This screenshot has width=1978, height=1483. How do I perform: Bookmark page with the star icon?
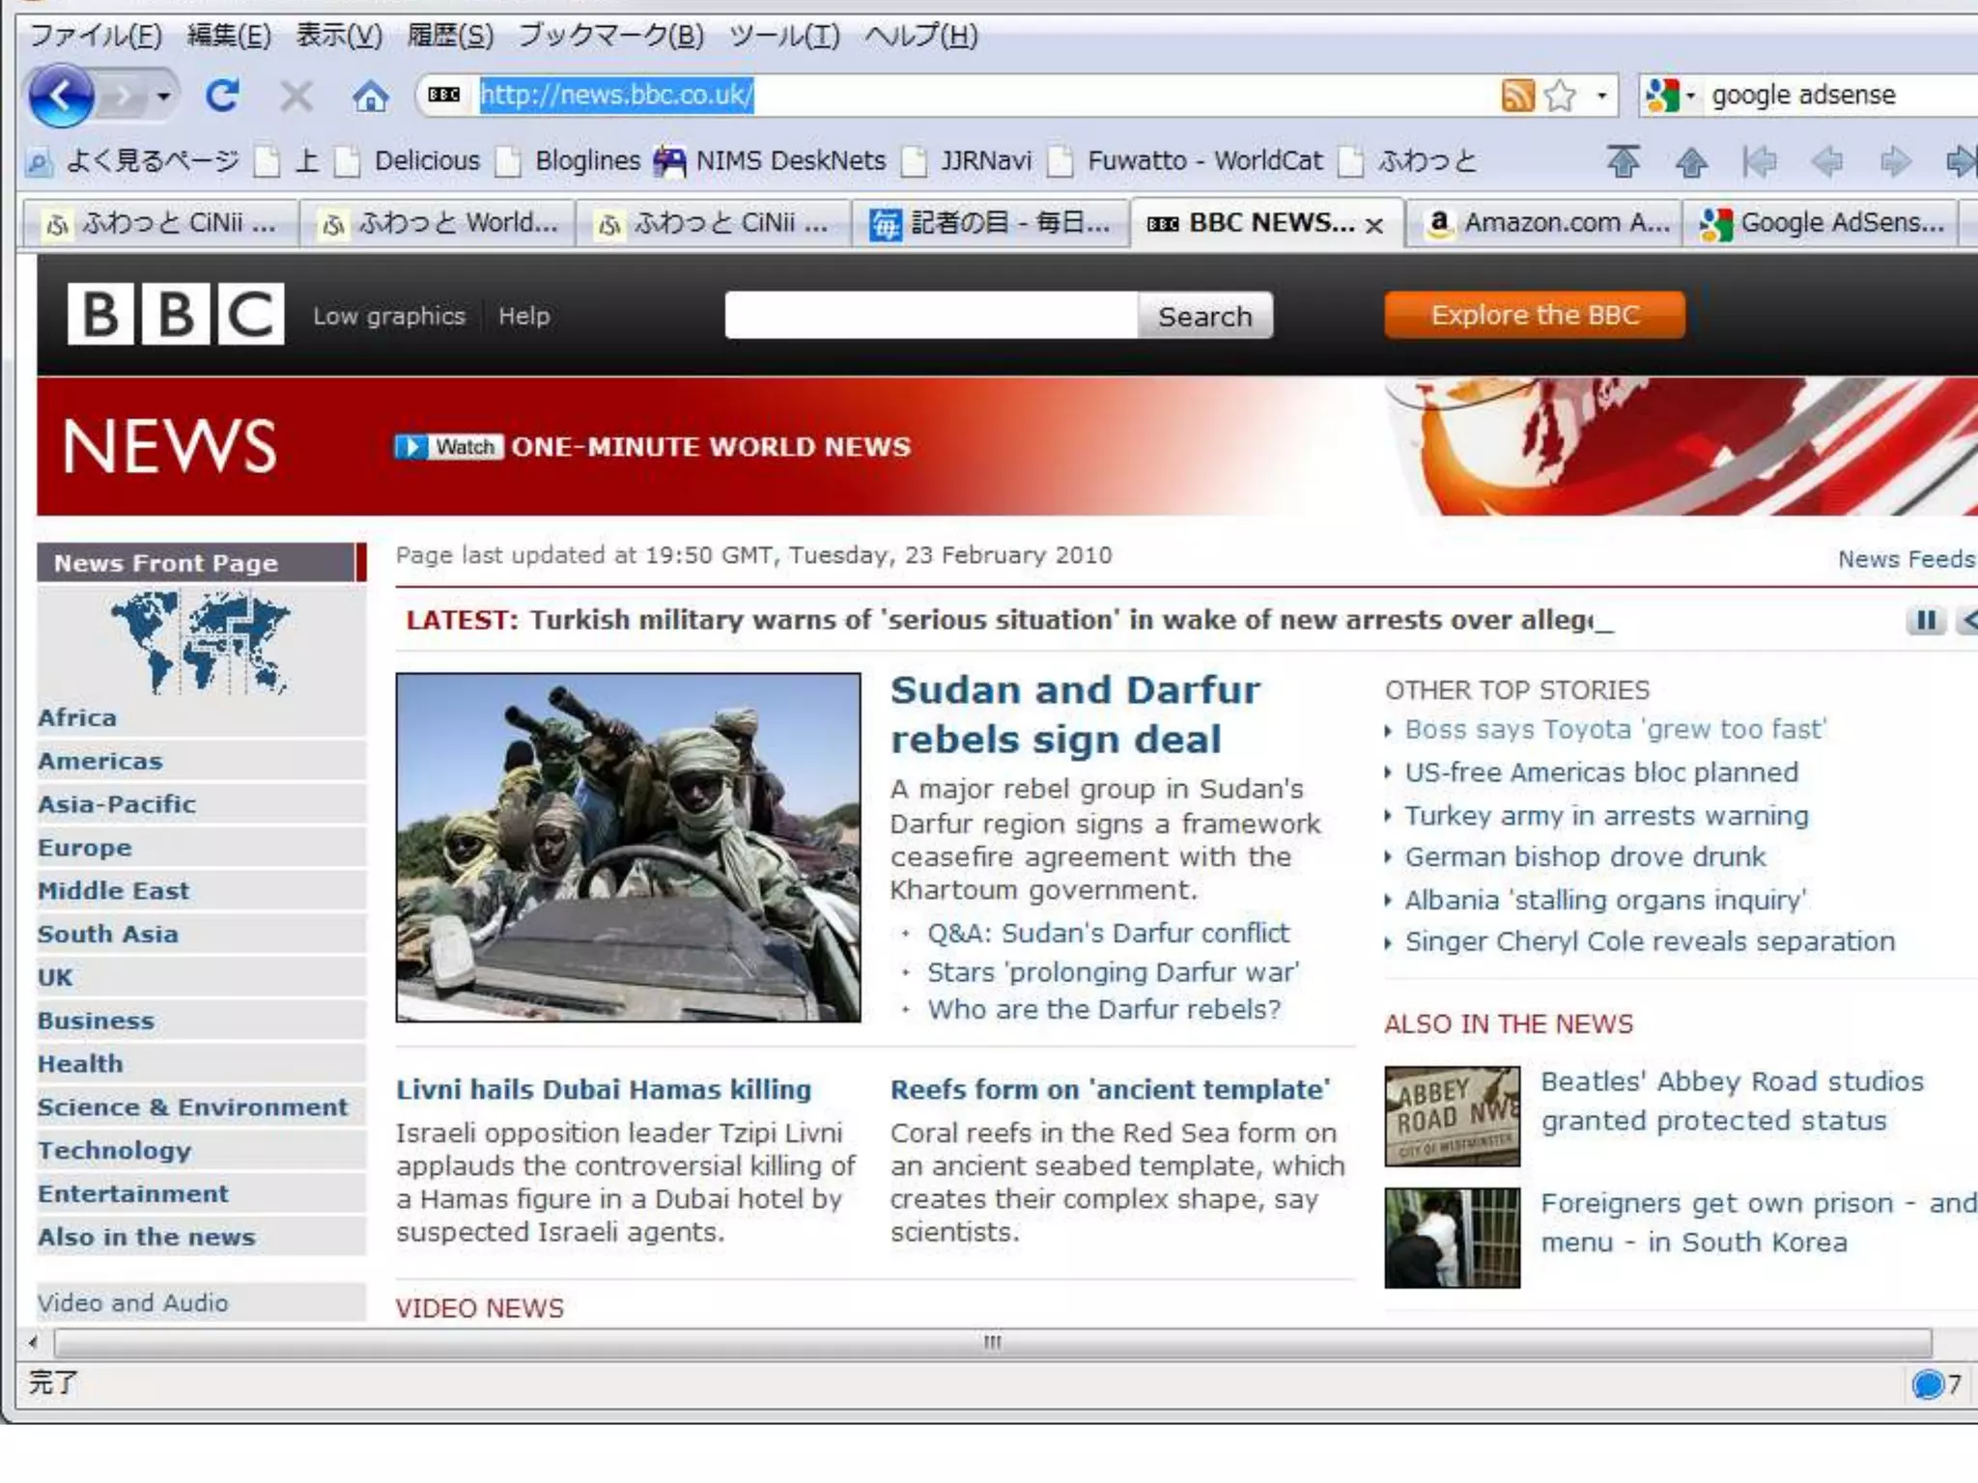pyautogui.click(x=1559, y=95)
